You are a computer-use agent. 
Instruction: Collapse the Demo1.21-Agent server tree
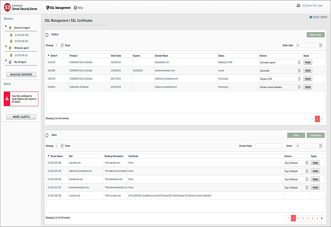(x=6, y=27)
